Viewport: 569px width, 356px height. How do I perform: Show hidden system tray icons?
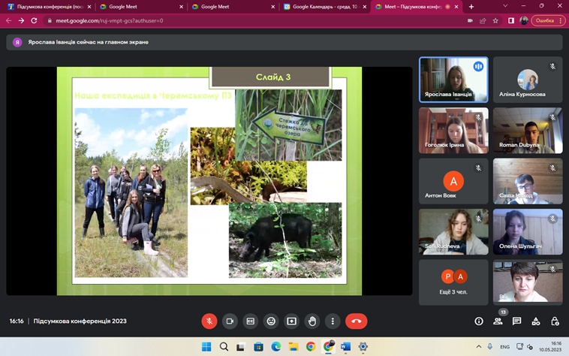[479, 347]
